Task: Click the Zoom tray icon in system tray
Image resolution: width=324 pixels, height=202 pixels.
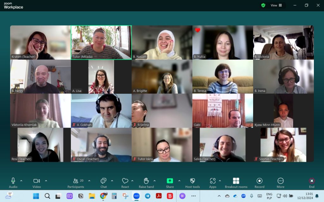Action: coord(243,196)
